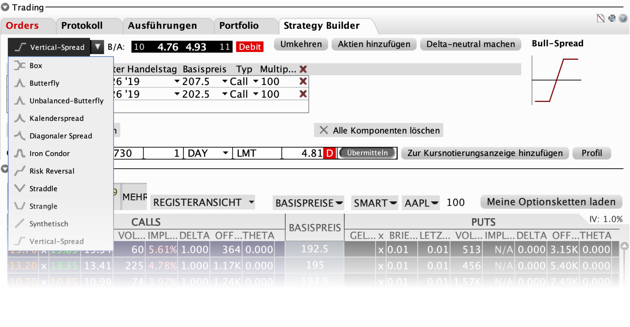Click Aktien hinzufügen button

(374, 44)
